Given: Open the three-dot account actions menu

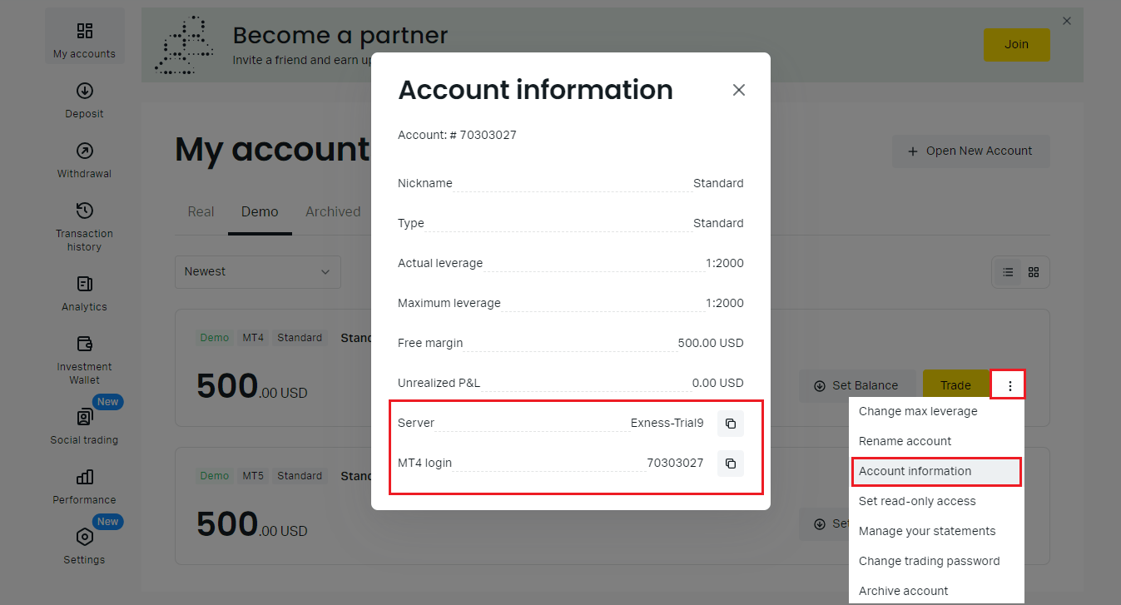Looking at the screenshot, I should (x=1008, y=384).
